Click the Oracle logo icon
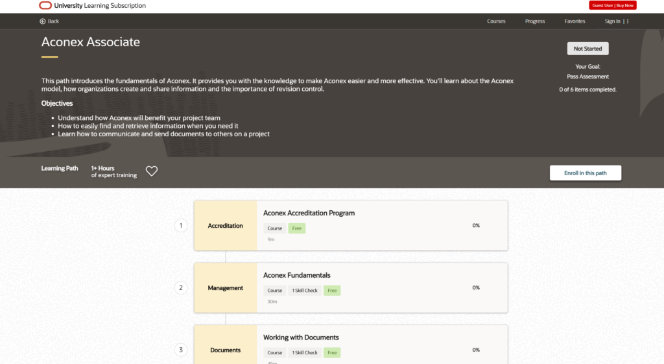The width and height of the screenshot is (664, 364). [45, 6]
